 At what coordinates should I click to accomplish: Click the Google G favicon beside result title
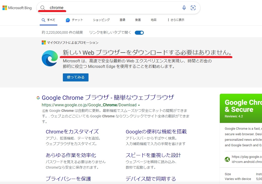click(38, 98)
